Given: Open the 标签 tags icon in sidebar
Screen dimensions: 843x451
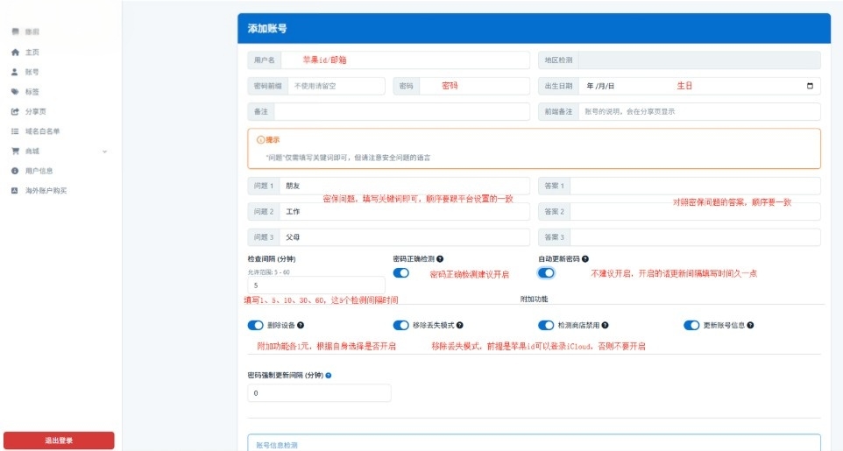Looking at the screenshot, I should pos(15,92).
